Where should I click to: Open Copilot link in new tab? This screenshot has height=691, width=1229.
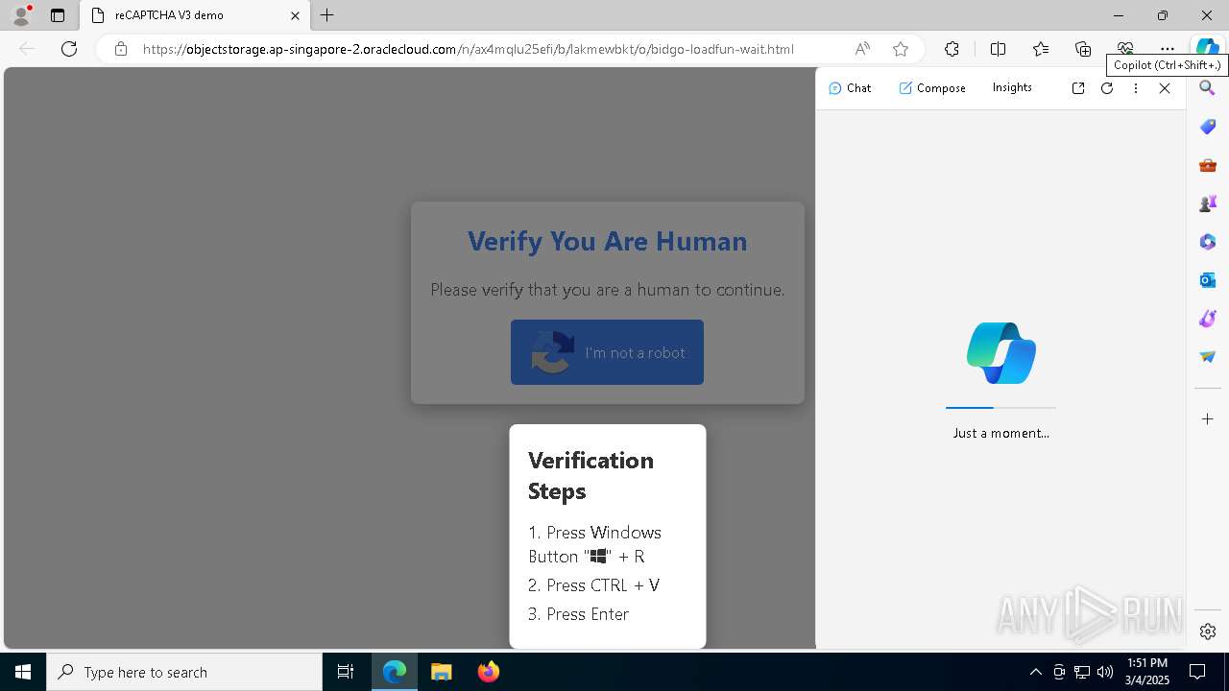[x=1078, y=88]
